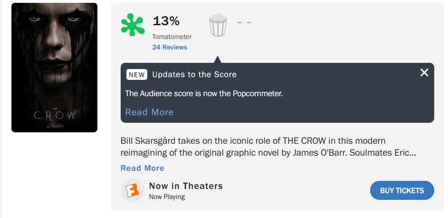Viewport: 448px width, 218px height.
Task: Click the NEW badge in the tooltip
Action: [x=137, y=75]
